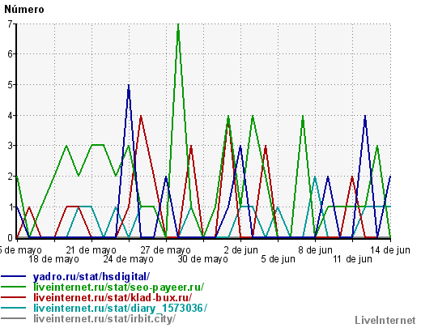Click the '2 de jun' axis label

(240, 250)
